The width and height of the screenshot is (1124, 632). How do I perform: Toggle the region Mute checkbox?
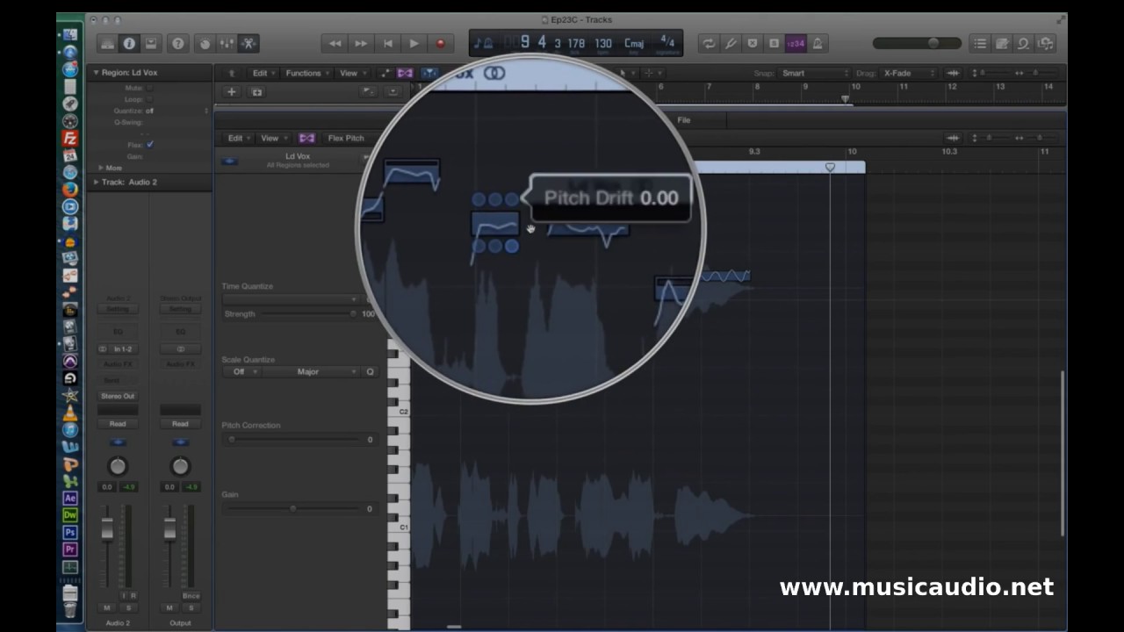click(x=149, y=88)
